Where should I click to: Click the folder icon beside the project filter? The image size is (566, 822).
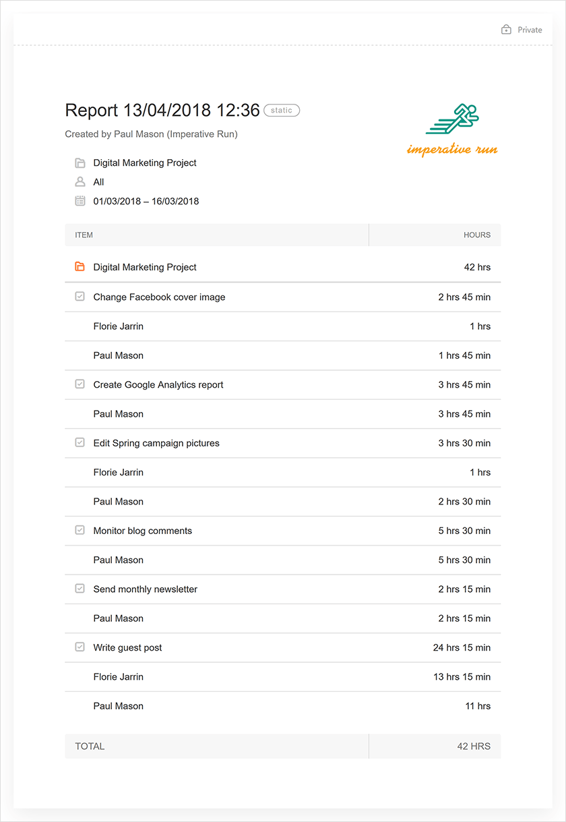[x=80, y=163]
